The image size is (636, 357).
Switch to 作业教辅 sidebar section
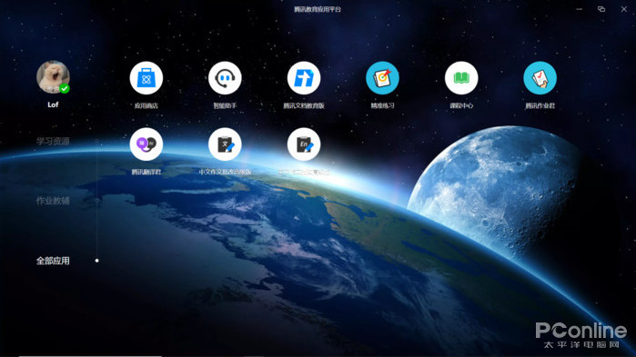coord(53,201)
